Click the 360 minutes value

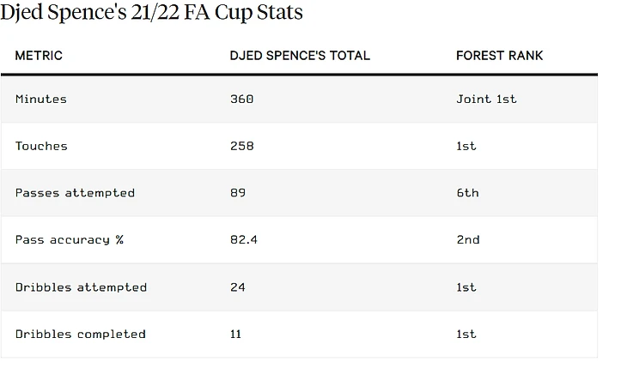(241, 99)
